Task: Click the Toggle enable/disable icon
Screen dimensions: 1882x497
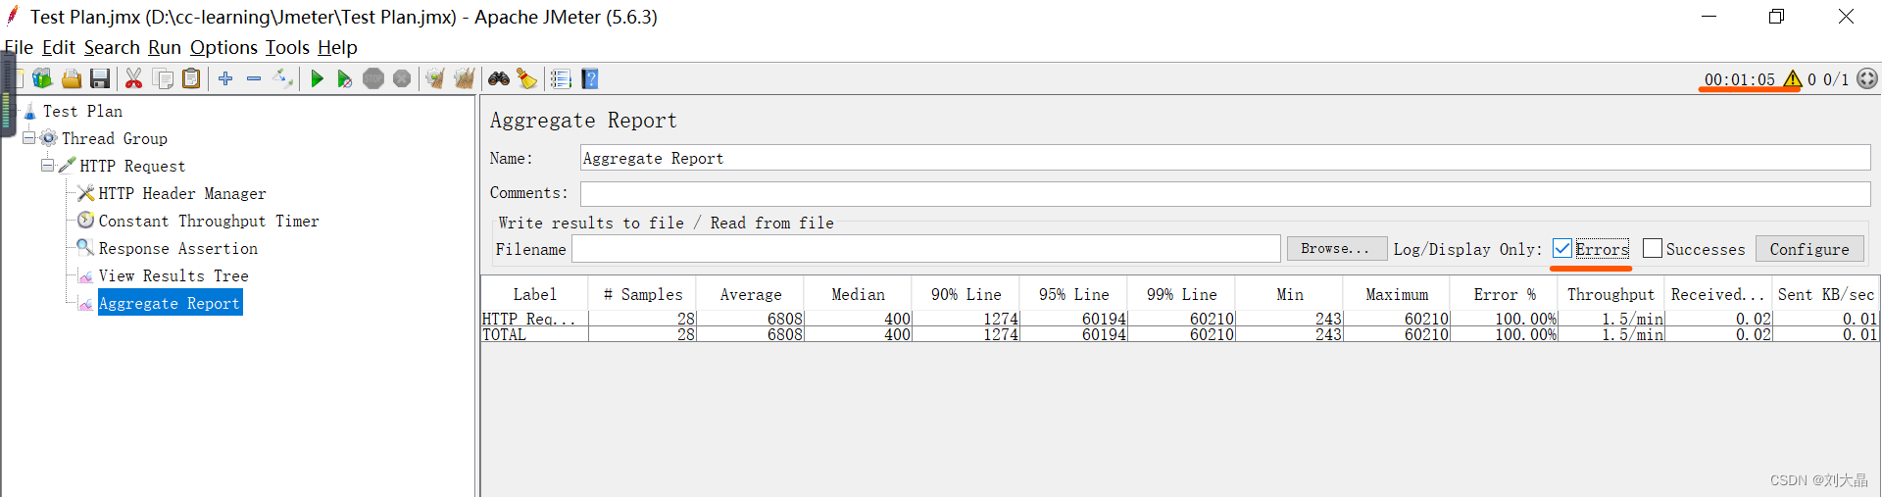Action: click(x=283, y=78)
